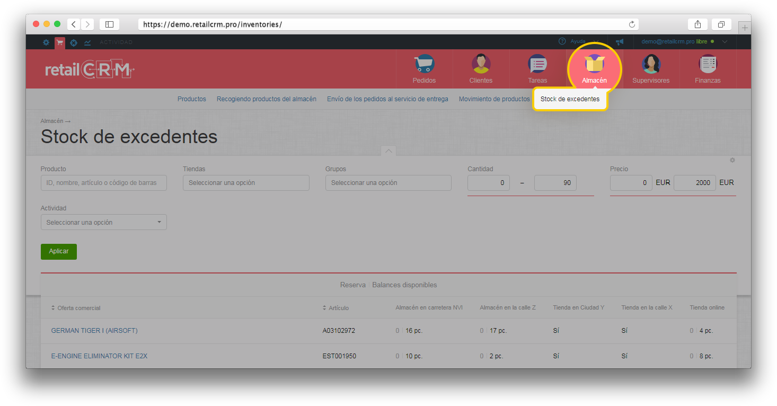Go to Tareas section
This screenshot has width=777, height=406.
point(537,69)
